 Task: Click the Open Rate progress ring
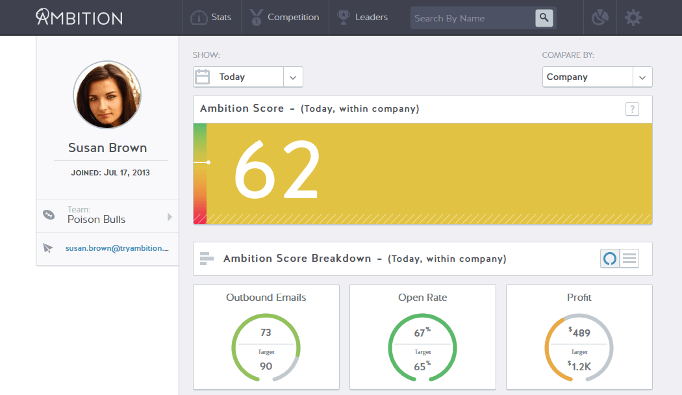point(423,348)
